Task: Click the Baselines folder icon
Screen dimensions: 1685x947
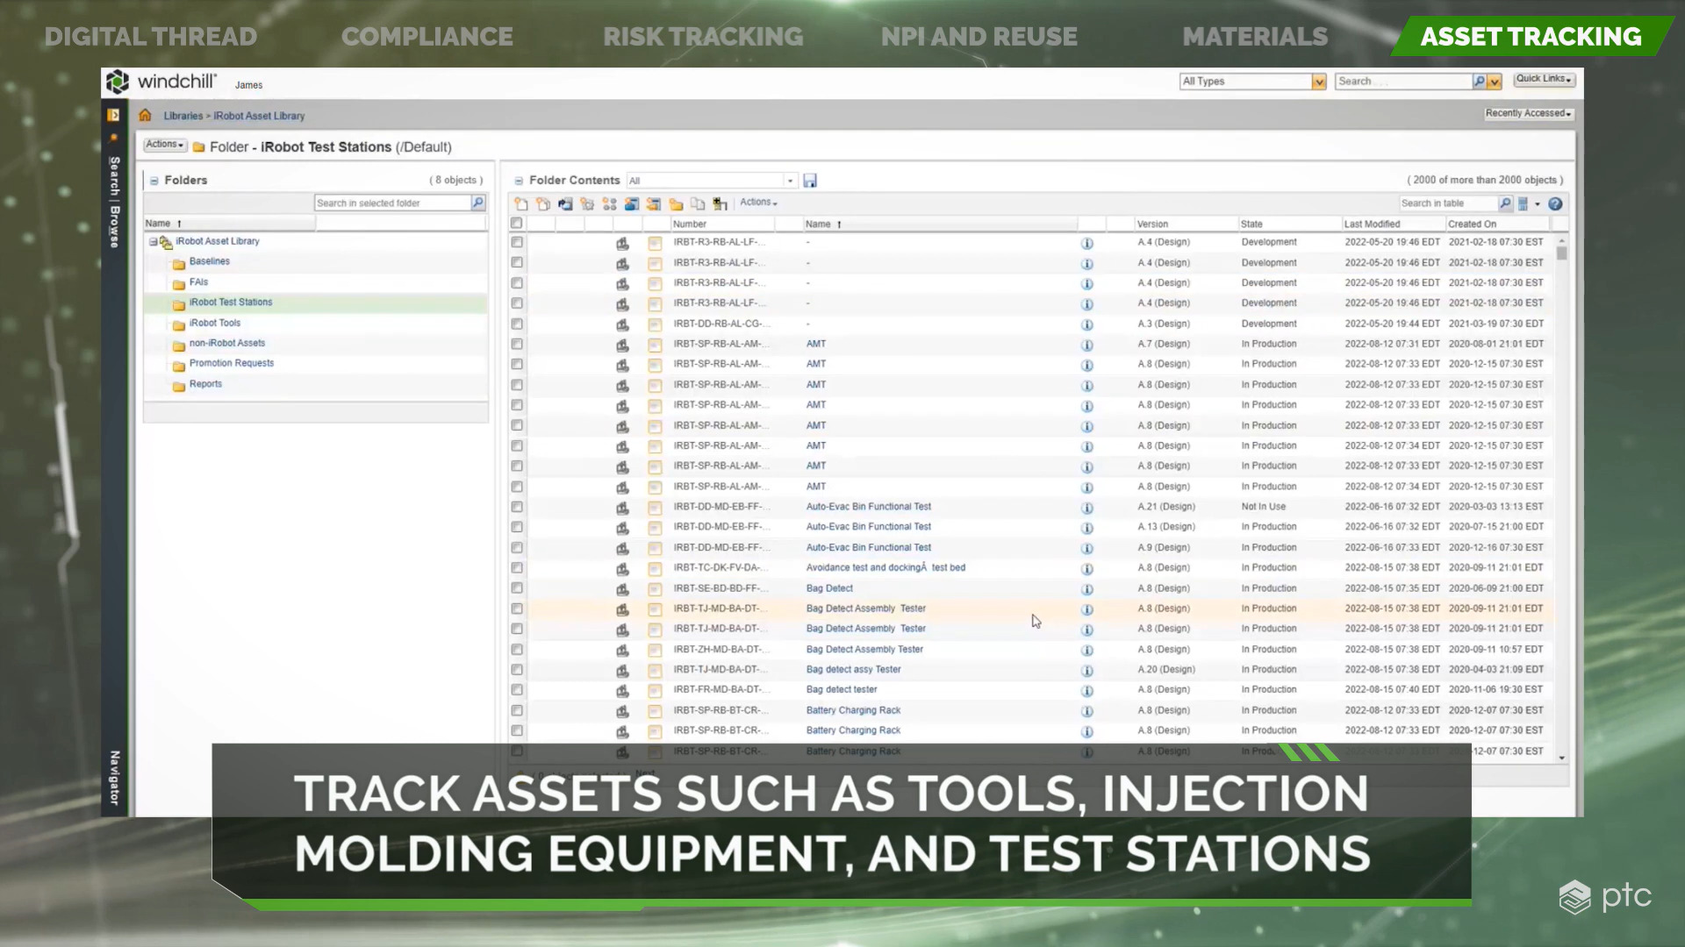Action: coord(178,262)
